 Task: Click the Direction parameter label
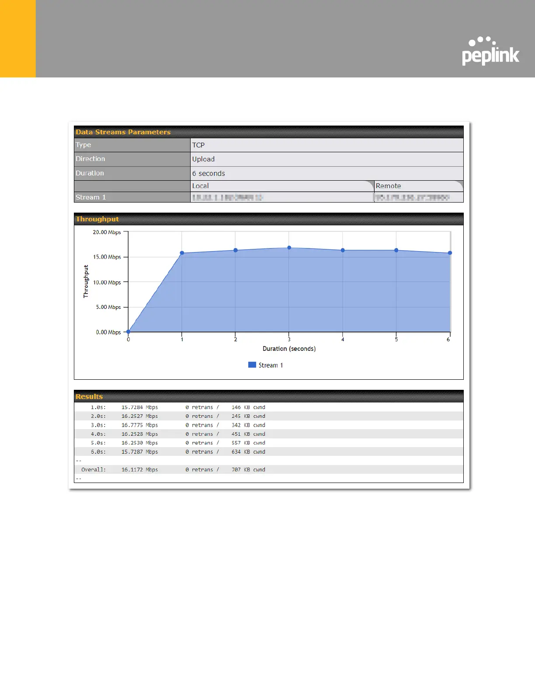click(90, 159)
